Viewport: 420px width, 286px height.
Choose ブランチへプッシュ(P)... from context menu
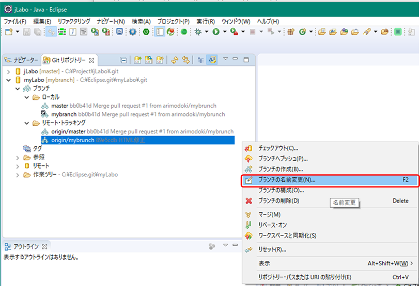pos(330,159)
